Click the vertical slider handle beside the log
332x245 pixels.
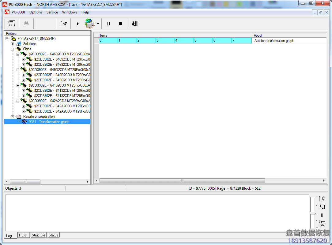(x=312, y=212)
